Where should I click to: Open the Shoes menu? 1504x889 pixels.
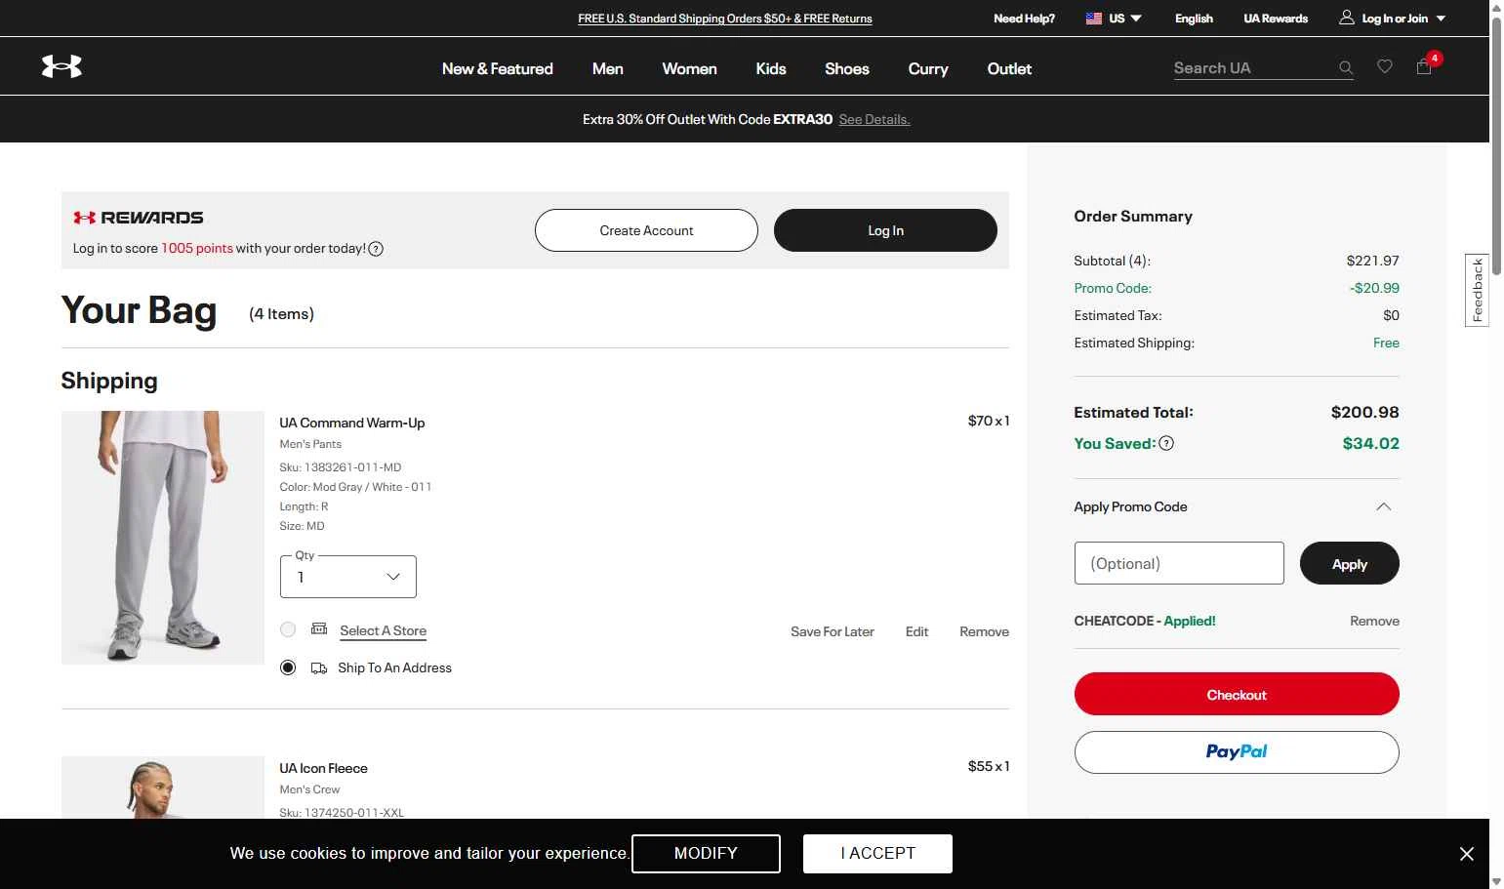[x=847, y=68]
